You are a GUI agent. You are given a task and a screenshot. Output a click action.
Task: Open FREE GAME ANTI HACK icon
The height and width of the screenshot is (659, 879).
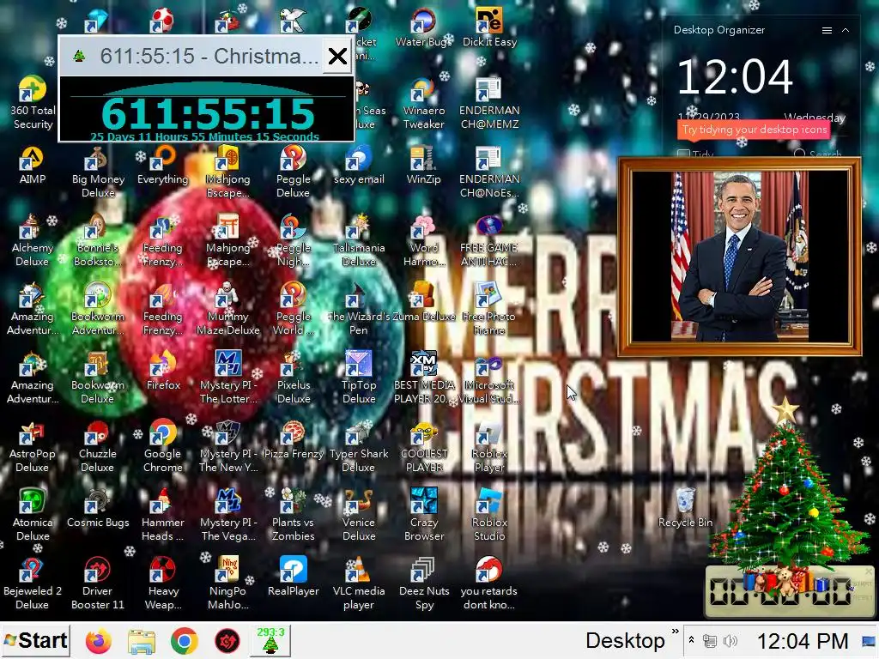click(489, 240)
